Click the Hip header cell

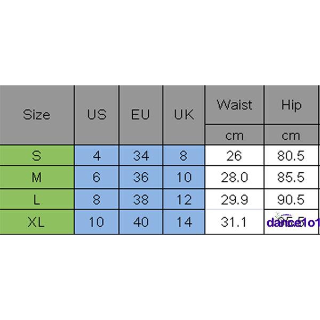point(291,105)
